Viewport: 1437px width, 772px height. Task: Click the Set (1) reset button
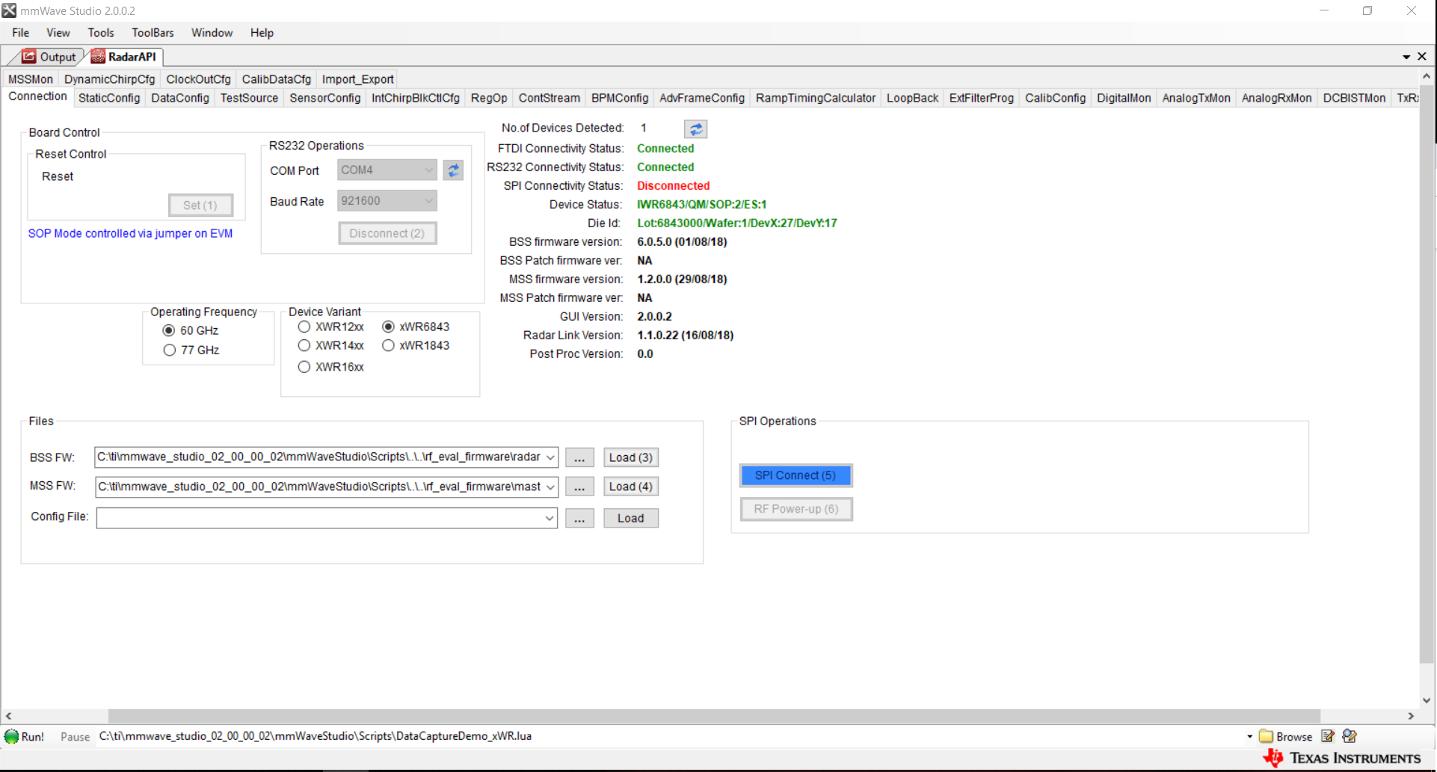tap(200, 205)
